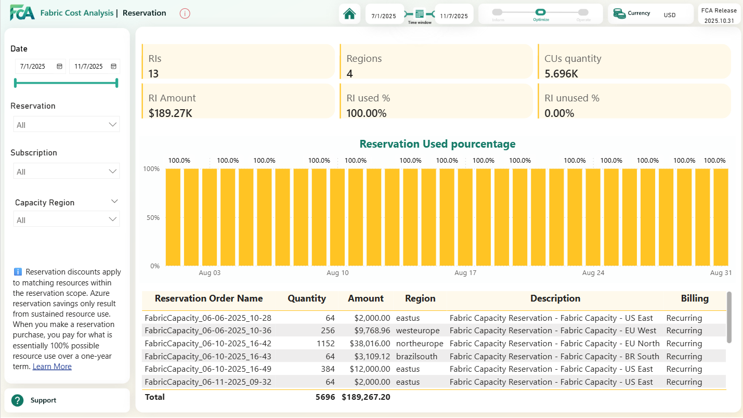Toggle the Optimize stage control
Viewport: 743px width, 418px height.
[x=541, y=11]
